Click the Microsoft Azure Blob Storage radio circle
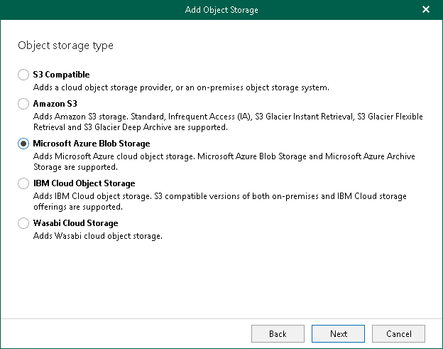This screenshot has height=349, width=443. pyautogui.click(x=23, y=144)
